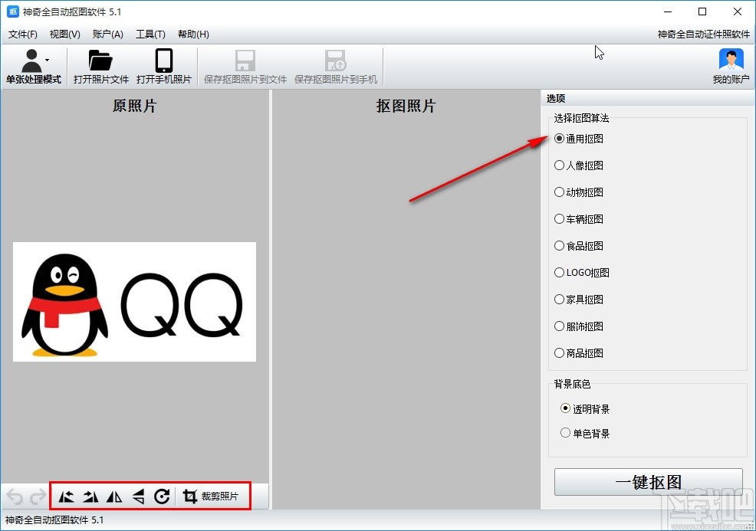Select 动物抠图 radio button
This screenshot has width=756, height=531.
(x=559, y=192)
